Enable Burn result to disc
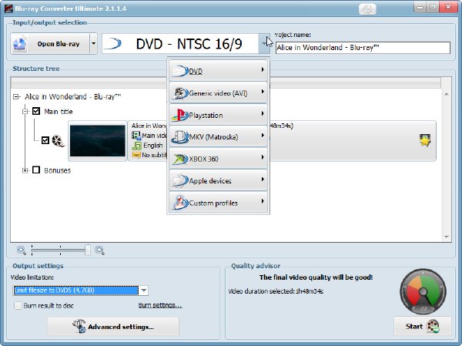 (18, 305)
